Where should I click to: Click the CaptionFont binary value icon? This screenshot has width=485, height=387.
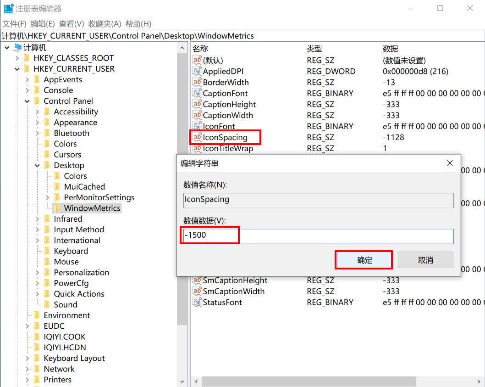(197, 93)
